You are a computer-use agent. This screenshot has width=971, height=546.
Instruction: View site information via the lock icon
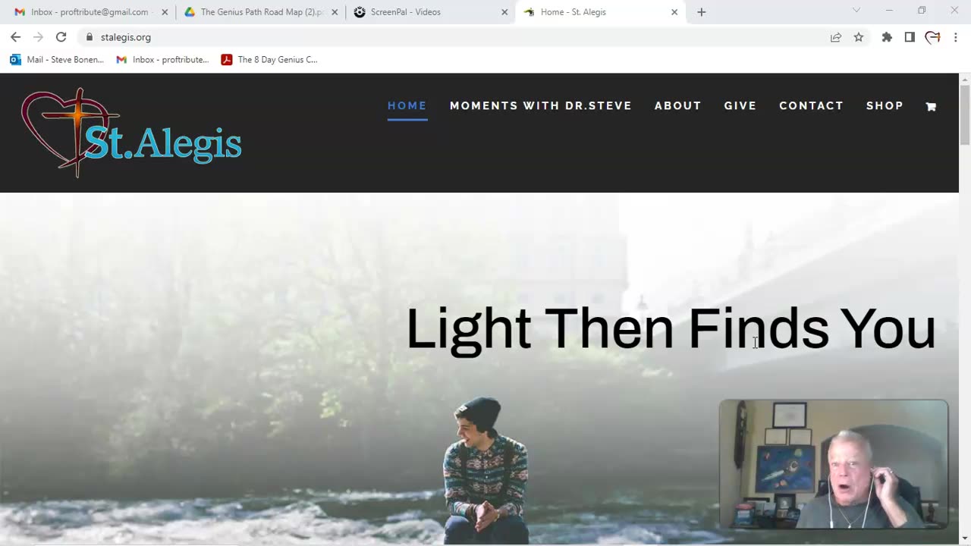click(x=90, y=37)
